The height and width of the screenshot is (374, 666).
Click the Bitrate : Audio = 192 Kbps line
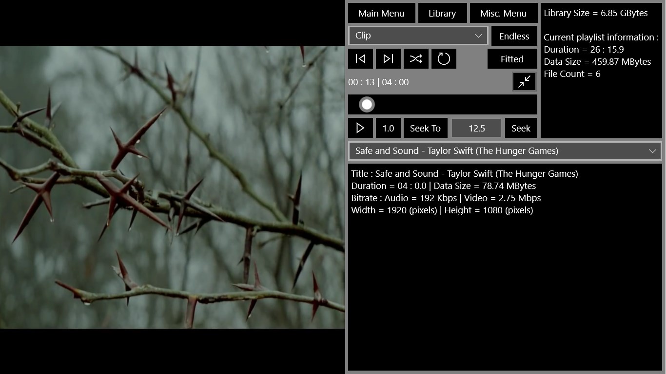pyautogui.click(x=446, y=198)
